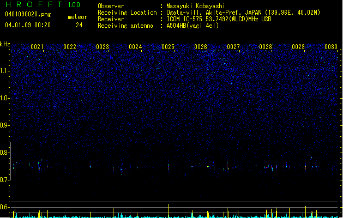
Task: Click the 0029 time marker
Action: pyautogui.click(x=298, y=47)
